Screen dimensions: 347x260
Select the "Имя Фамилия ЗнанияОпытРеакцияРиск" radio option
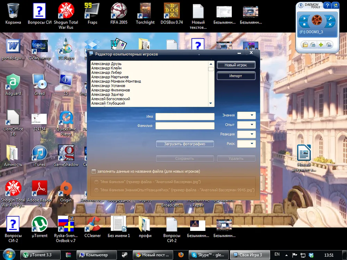click(x=96, y=190)
